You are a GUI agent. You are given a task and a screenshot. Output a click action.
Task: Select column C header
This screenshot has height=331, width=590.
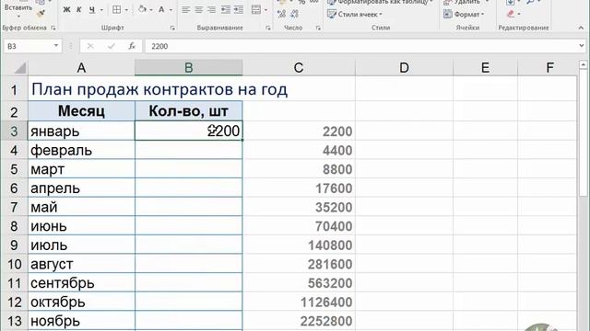tap(299, 67)
